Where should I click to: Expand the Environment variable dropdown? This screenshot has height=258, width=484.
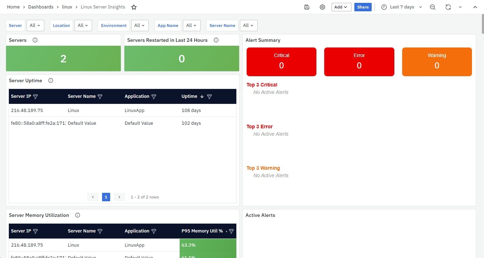pos(140,26)
